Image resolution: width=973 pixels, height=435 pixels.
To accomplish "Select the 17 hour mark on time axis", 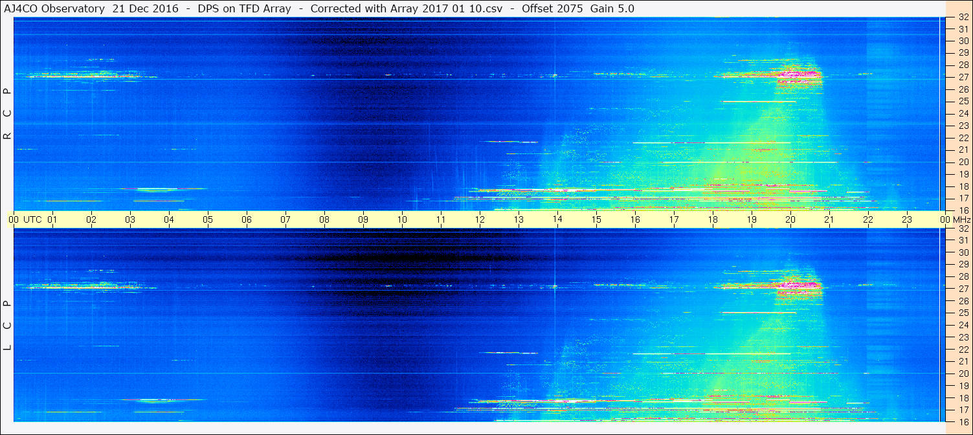I will [674, 219].
